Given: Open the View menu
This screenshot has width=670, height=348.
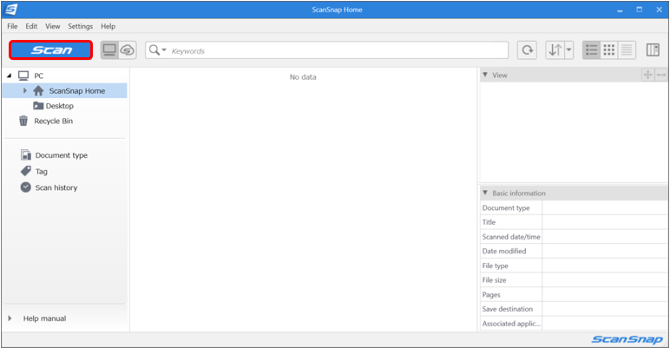Looking at the screenshot, I should tap(53, 26).
